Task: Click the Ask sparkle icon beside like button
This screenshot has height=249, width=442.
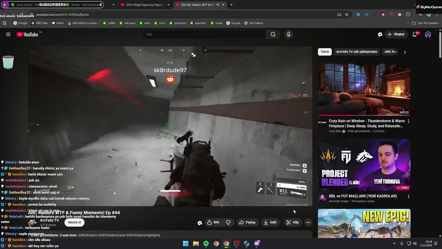Action: (x=200, y=223)
